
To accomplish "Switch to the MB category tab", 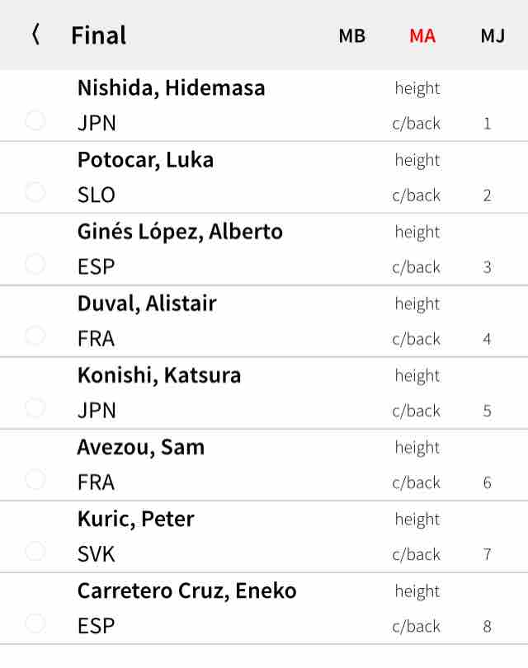I will point(352,35).
